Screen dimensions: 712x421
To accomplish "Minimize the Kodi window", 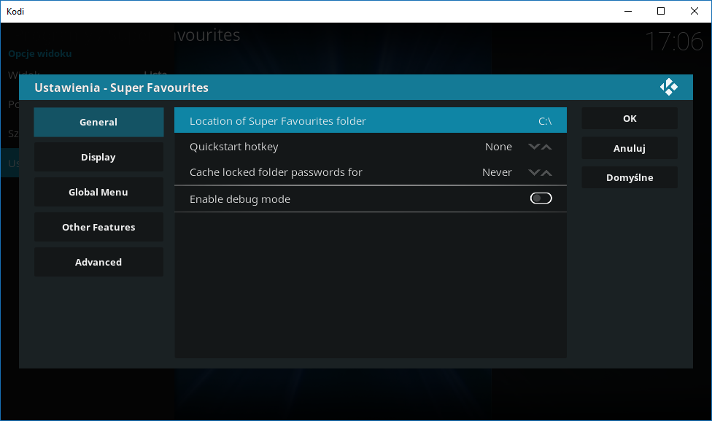I will [x=628, y=12].
